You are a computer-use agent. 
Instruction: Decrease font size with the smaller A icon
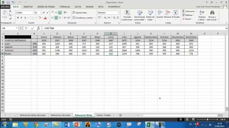[48, 13]
